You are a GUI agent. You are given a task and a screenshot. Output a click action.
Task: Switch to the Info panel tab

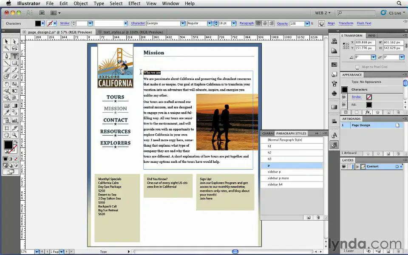371,35
